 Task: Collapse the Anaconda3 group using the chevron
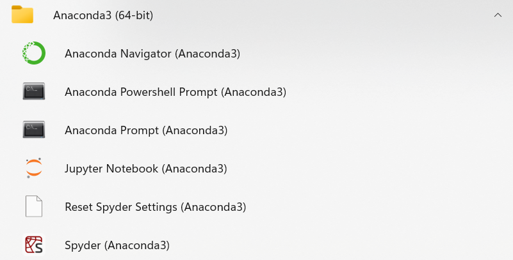tap(498, 15)
